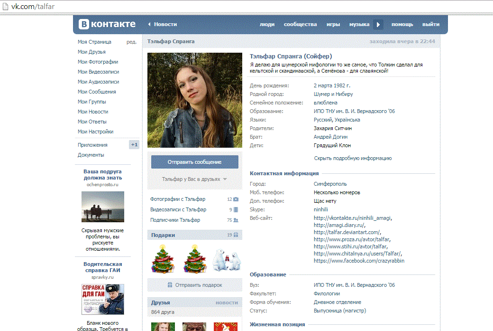Open Мои Фотографии in sidebar
This screenshot has width=493, height=331.
point(98,62)
